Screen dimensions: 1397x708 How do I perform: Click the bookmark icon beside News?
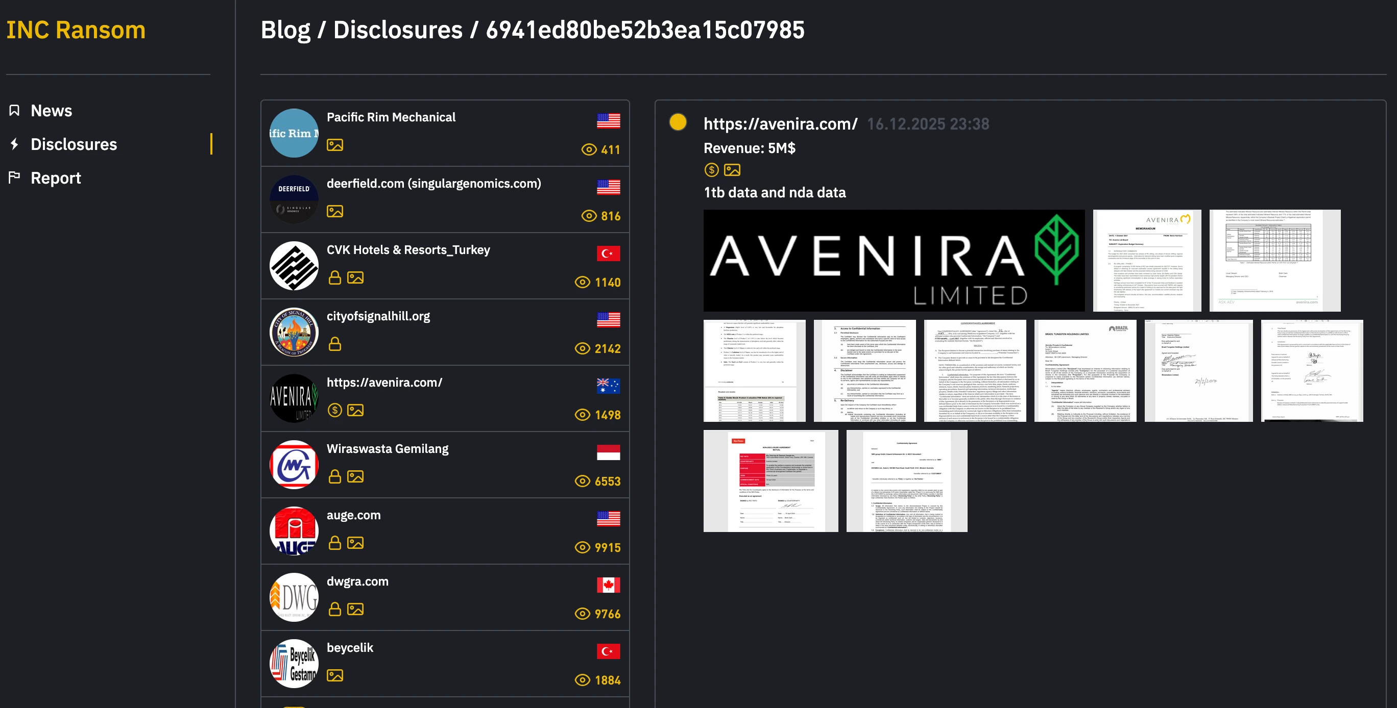tap(15, 110)
